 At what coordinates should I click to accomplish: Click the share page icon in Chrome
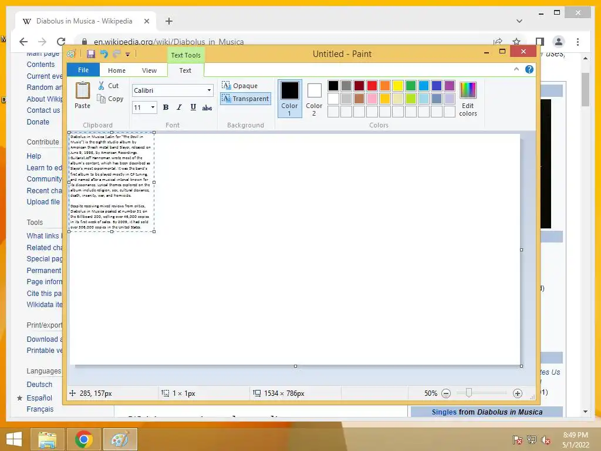[498, 42]
